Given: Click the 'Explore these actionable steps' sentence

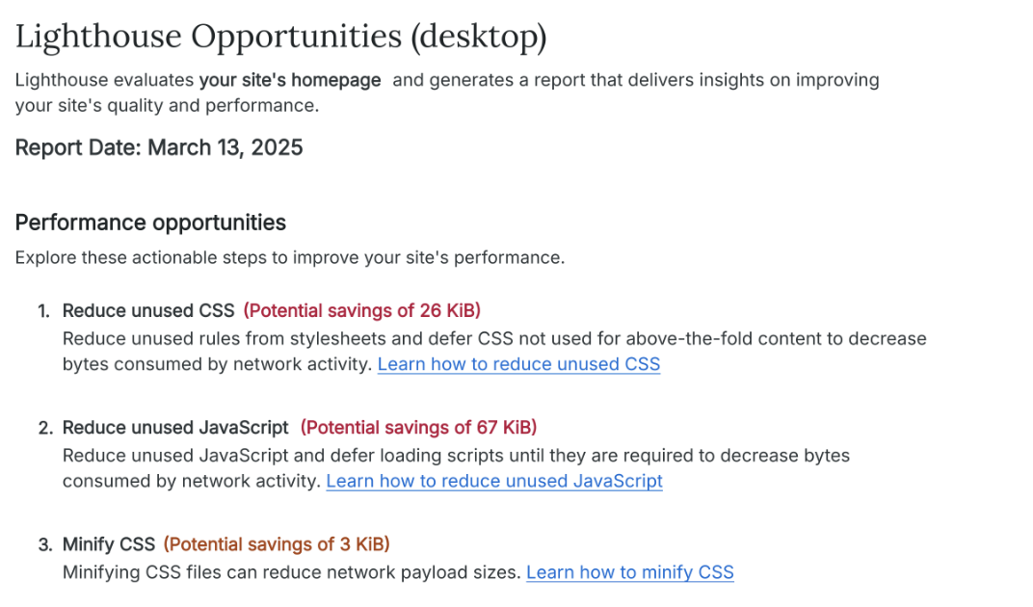Looking at the screenshot, I should (289, 258).
